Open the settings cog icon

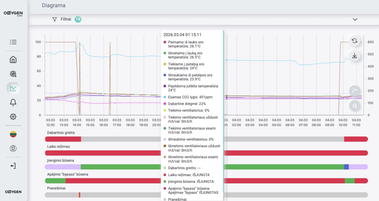pos(13,117)
